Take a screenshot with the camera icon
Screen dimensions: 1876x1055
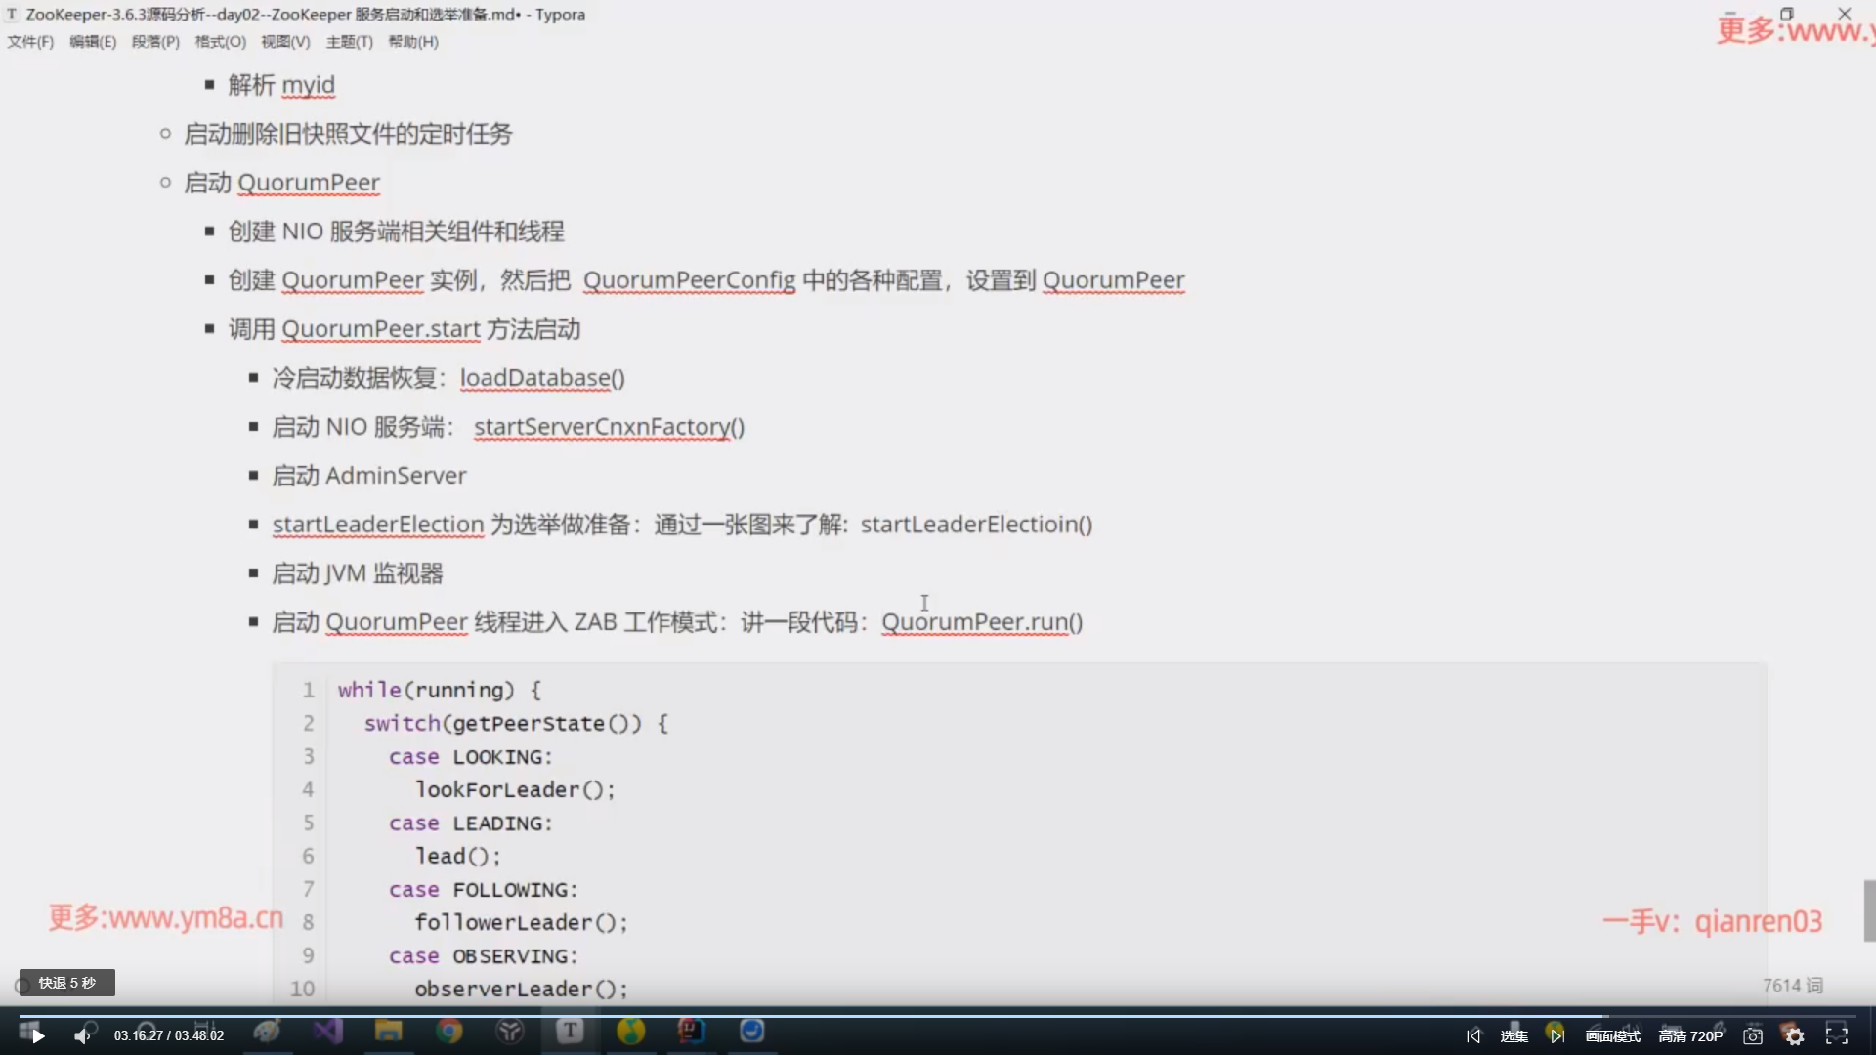(1753, 1035)
